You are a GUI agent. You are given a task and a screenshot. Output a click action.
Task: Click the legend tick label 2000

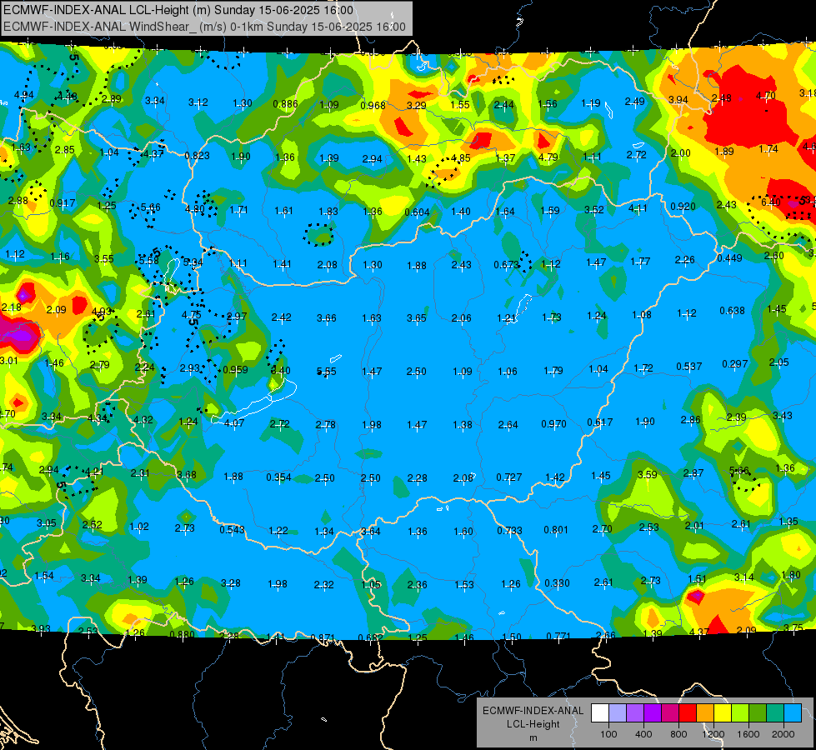[x=783, y=734]
